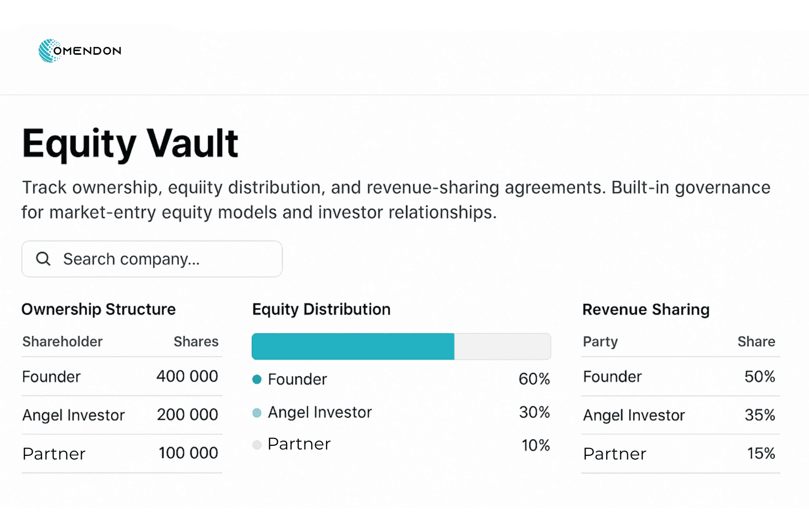Click the teal equity distribution progress bar
Viewport: 809px width, 527px height.
click(352, 346)
